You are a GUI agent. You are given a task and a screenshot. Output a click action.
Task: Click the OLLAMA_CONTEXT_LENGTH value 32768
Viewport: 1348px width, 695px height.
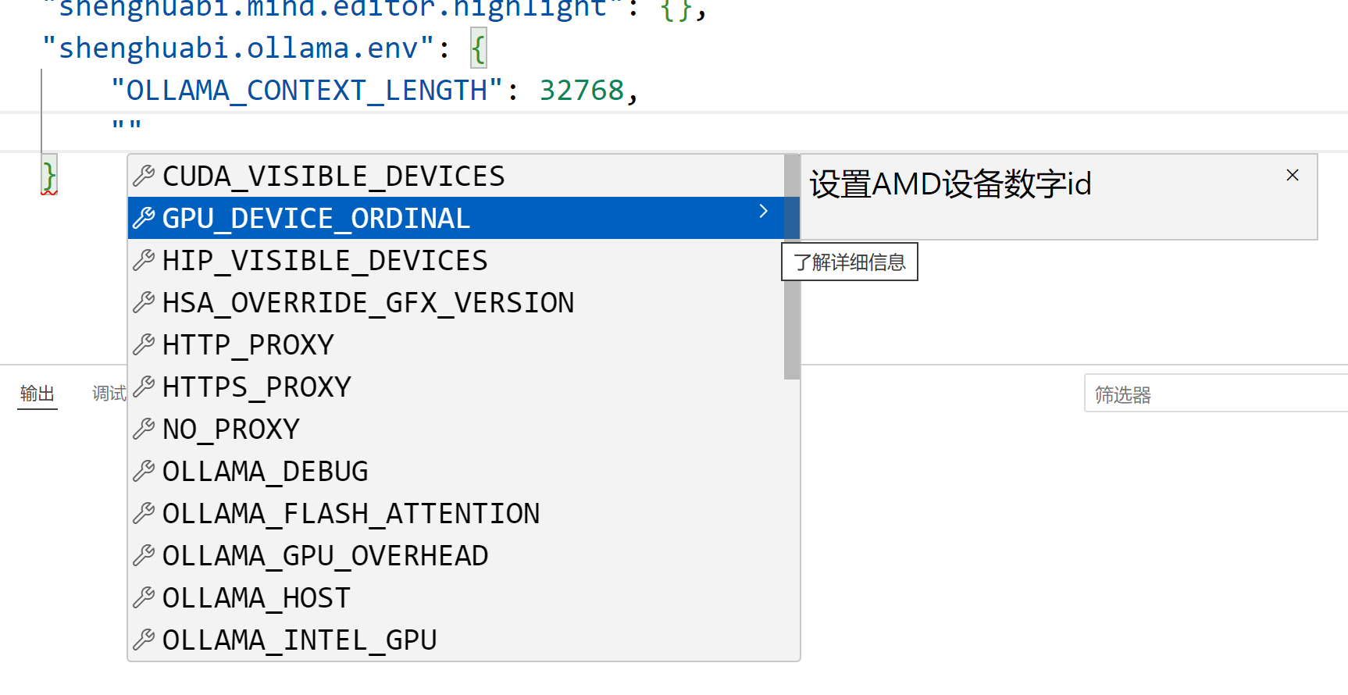pos(582,91)
